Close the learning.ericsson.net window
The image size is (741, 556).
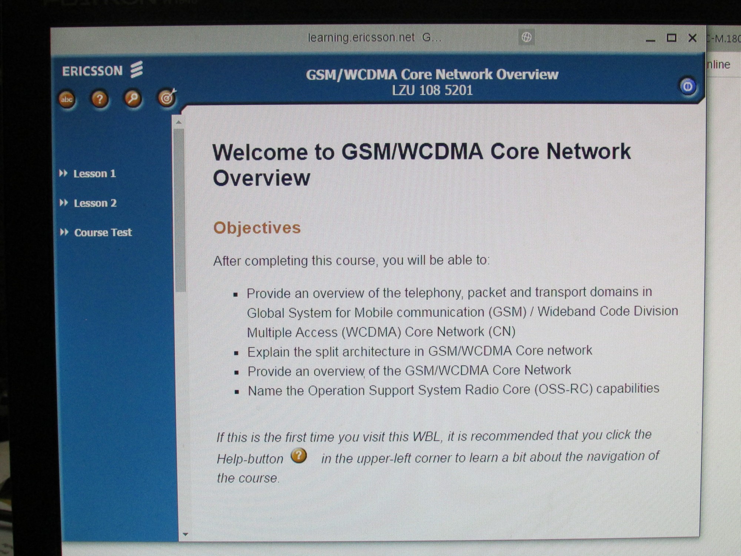click(692, 38)
